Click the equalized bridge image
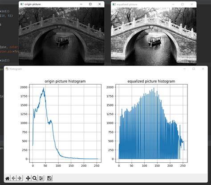 pyautogui.click(x=154, y=36)
